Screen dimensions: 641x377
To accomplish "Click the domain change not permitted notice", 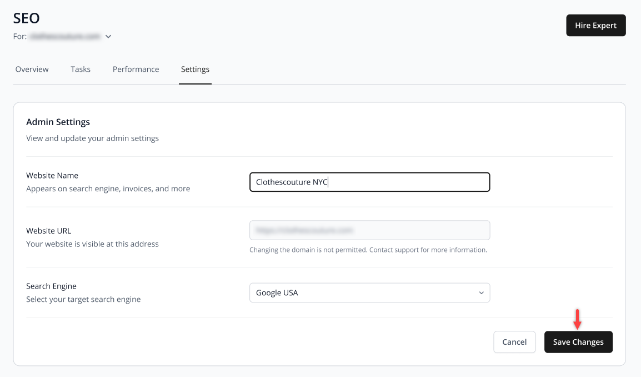I will (x=368, y=250).
